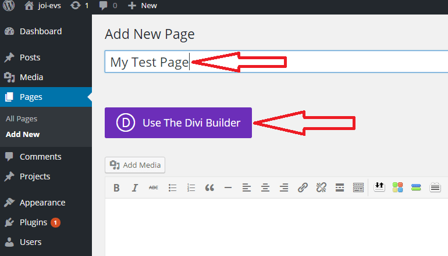
Task: Insert the Read More tag
Action: tap(340, 188)
